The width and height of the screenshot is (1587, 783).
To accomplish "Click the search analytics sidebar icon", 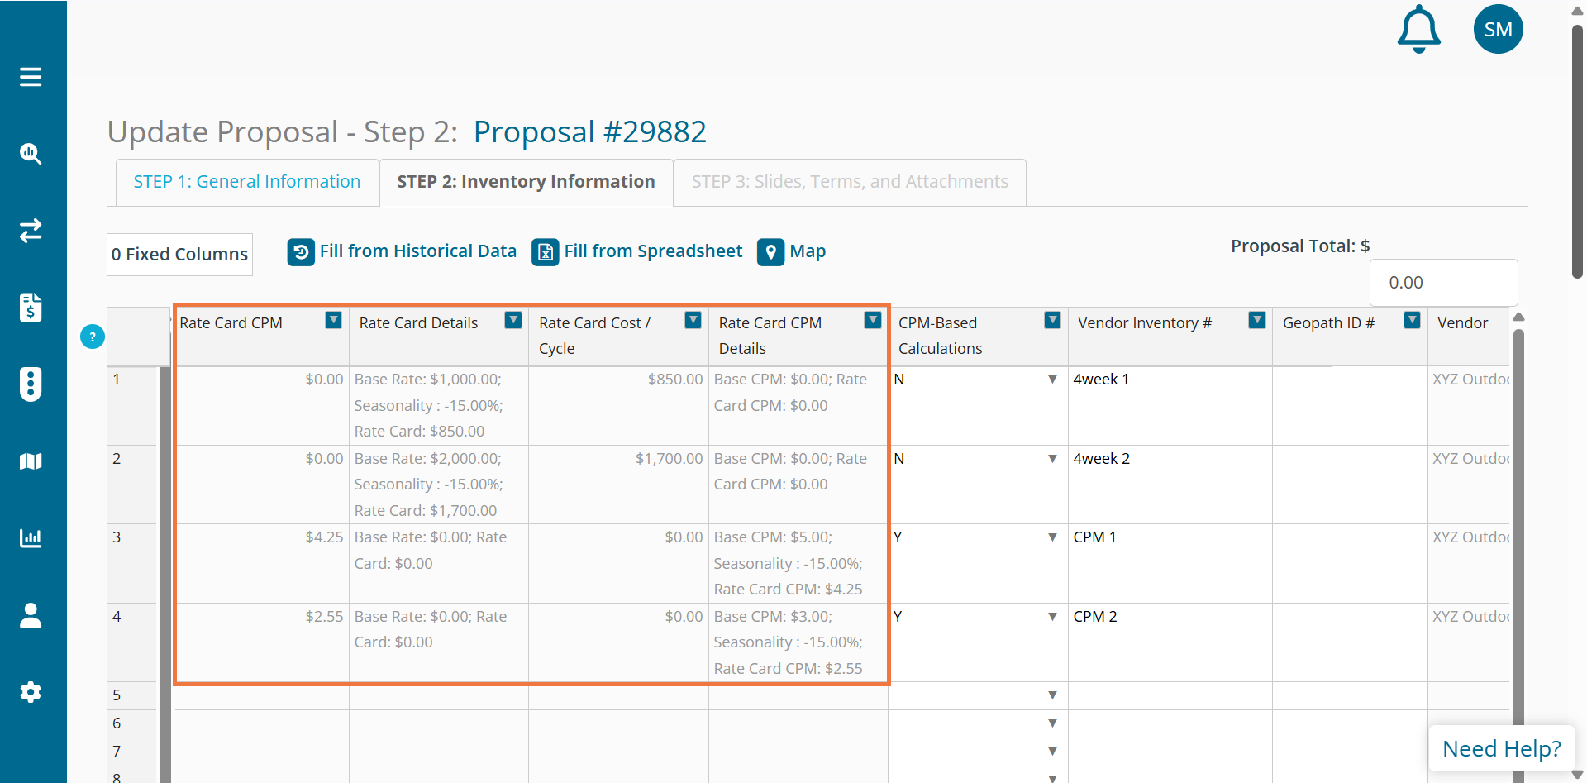I will tap(31, 154).
